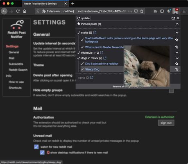Collapse the Pinned posts section chevron
188x164 pixels.
pos(177,24)
